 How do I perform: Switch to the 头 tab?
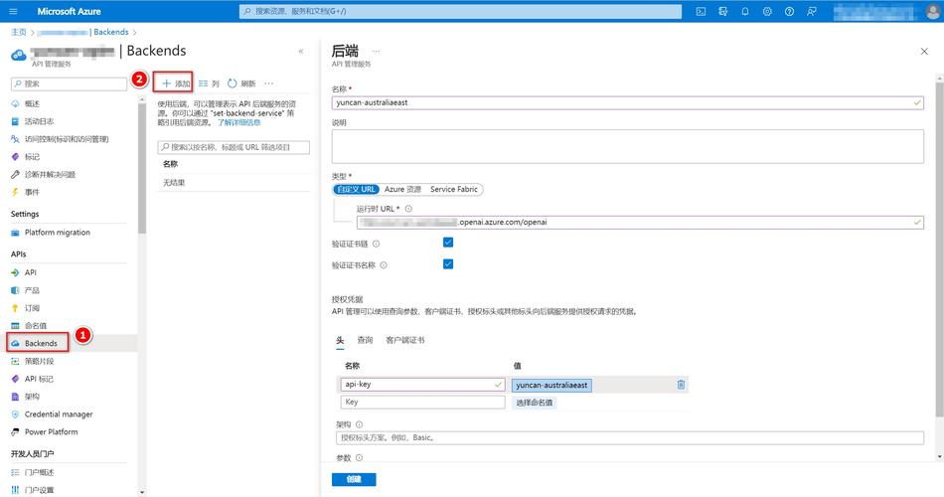coord(340,340)
